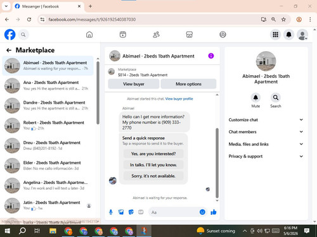This screenshot has height=237, width=317.
Task: Open File Explorer from the taskbar
Action: pyautogui.click(x=53, y=231)
